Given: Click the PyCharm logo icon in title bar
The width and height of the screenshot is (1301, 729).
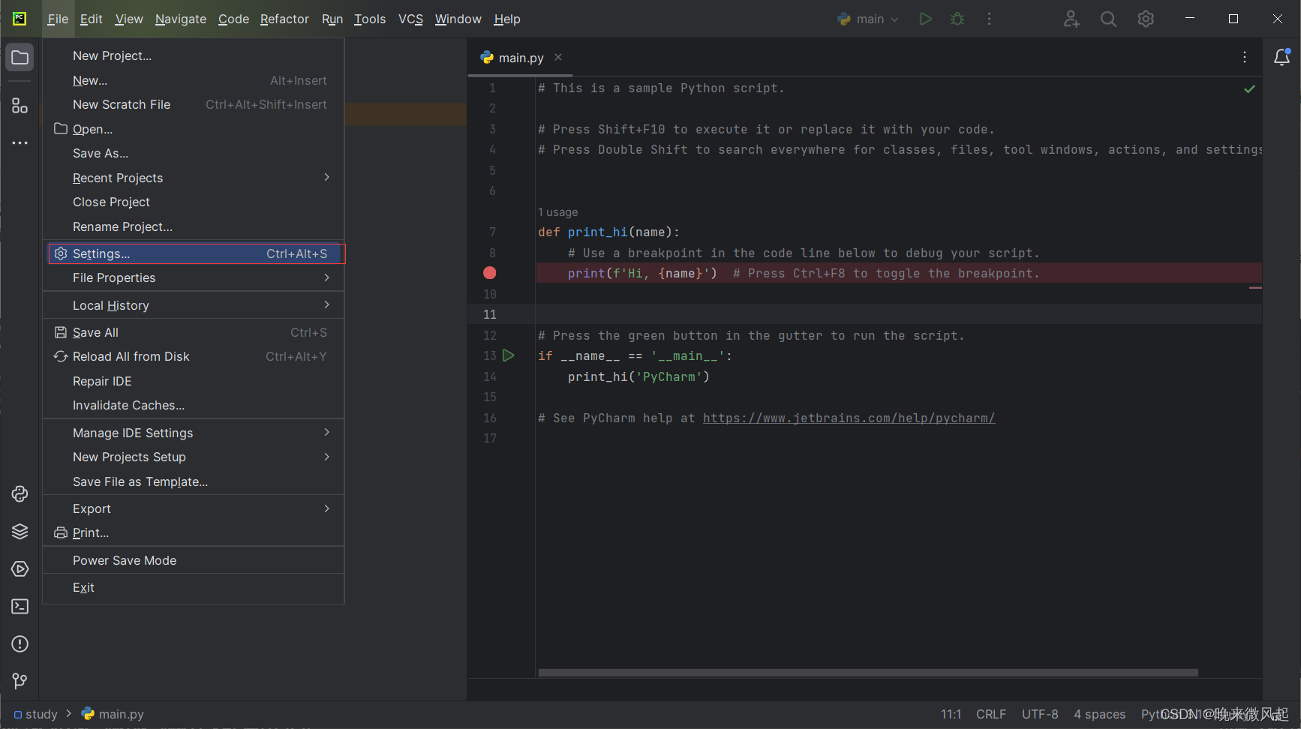Looking at the screenshot, I should [20, 19].
